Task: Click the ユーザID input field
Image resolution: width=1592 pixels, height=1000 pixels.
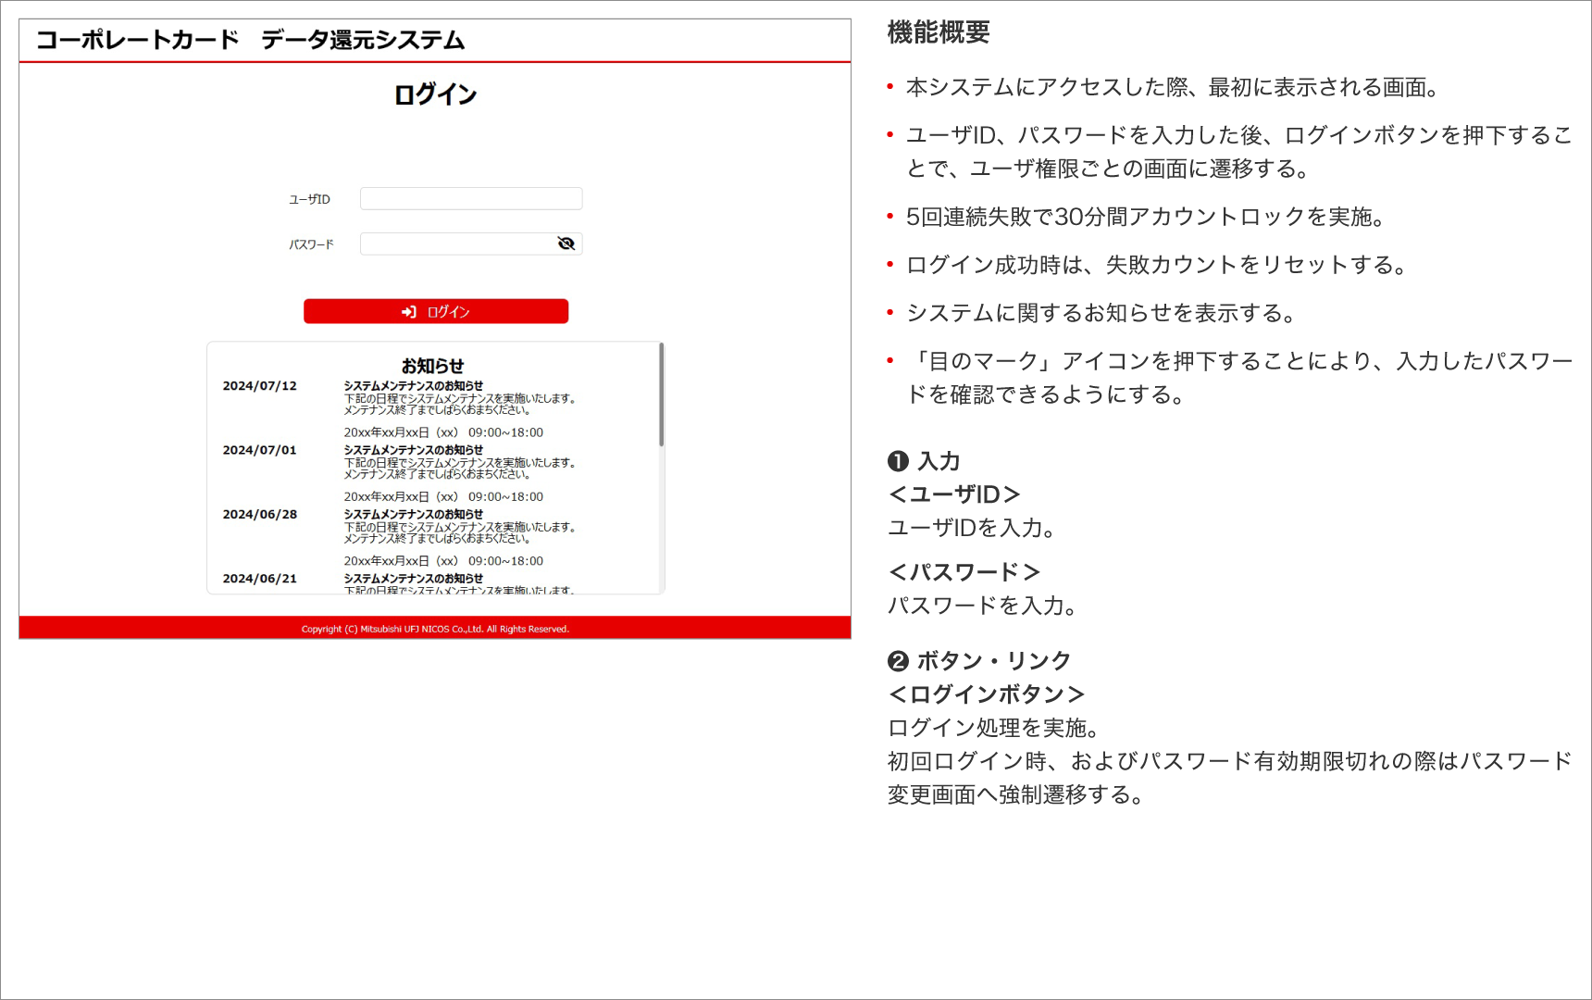Action: [470, 199]
